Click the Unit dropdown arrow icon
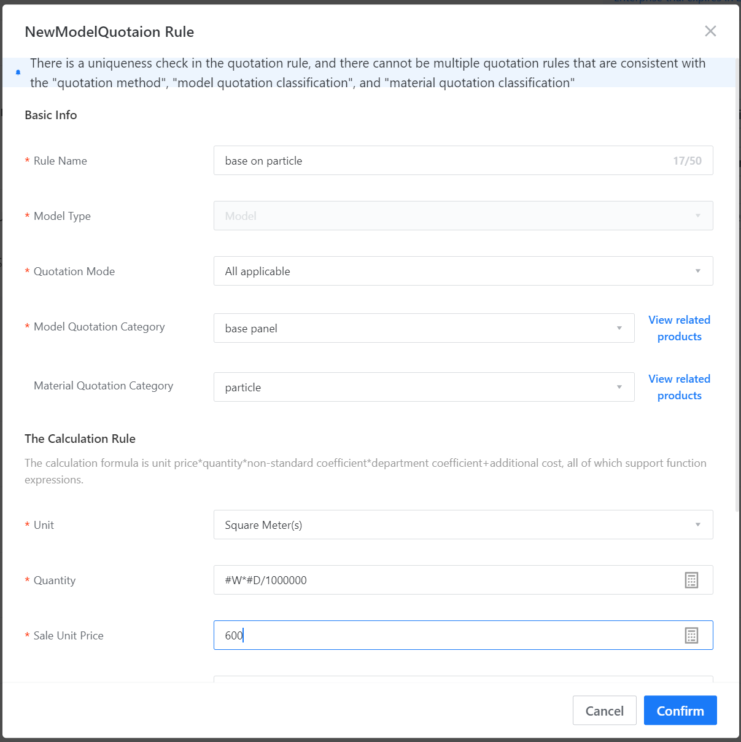Viewport: 741px width, 742px height. (697, 525)
